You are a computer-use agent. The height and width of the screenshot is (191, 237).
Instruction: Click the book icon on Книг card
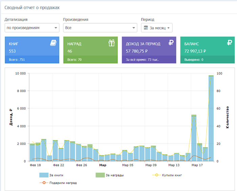(x=53, y=43)
